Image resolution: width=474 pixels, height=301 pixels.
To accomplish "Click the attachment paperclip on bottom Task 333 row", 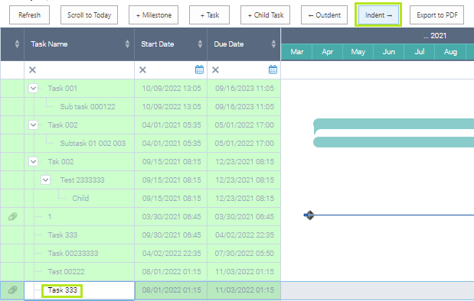I will click(12, 290).
